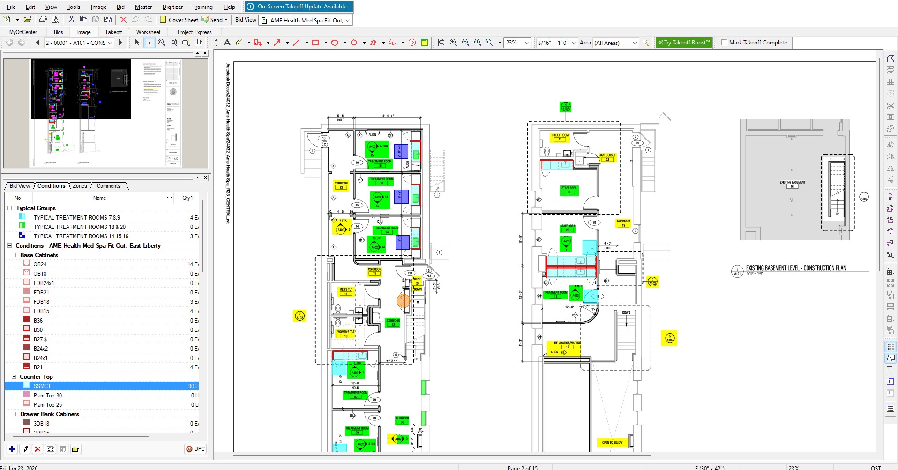898x470 pixels.
Task: Open the Digitizer menu
Action: point(172,7)
